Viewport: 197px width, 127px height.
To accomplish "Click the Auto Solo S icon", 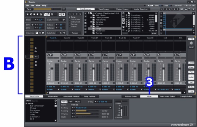I will coord(61,33).
